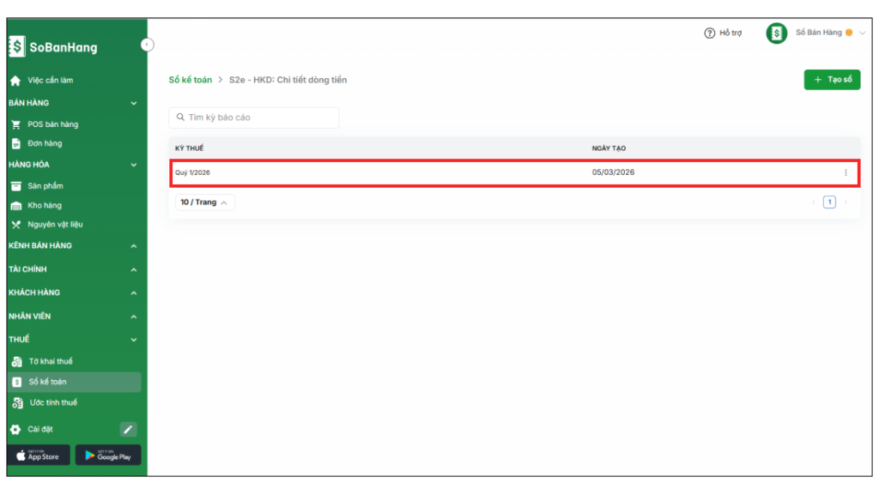This screenshot has height=495, width=879.
Task: Open POS bán hàng from sidebar
Action: (x=52, y=124)
